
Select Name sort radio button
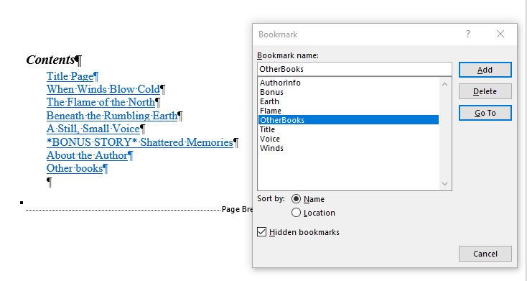pos(296,199)
